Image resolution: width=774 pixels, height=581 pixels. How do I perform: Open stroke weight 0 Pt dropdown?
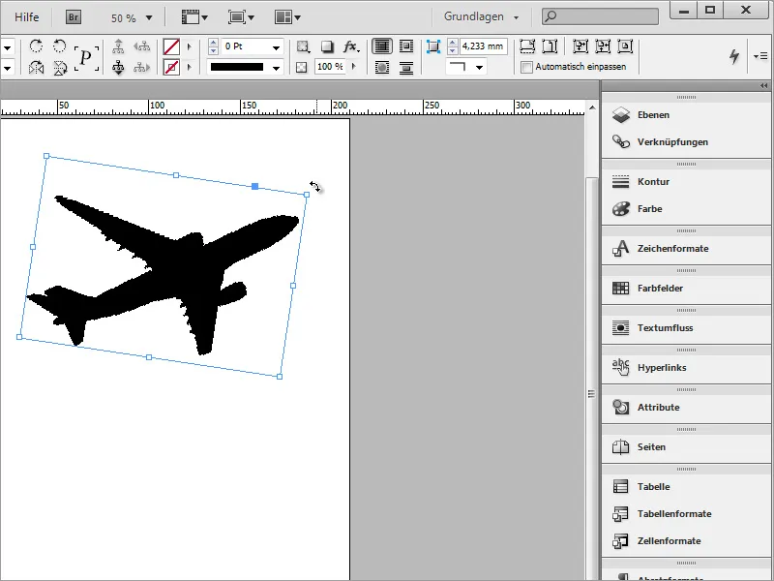click(276, 47)
